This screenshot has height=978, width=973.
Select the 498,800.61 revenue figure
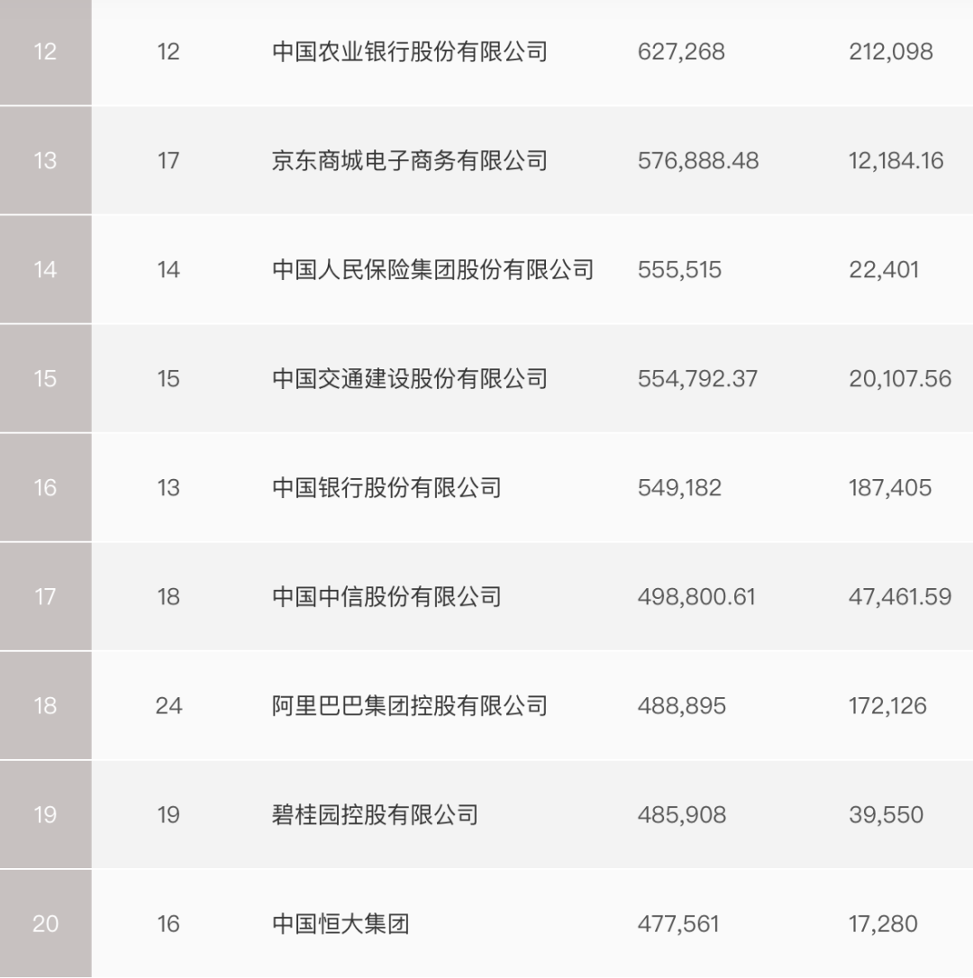click(696, 597)
